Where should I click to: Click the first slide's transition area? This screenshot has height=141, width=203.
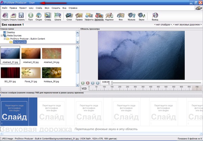[x=33, y=112]
